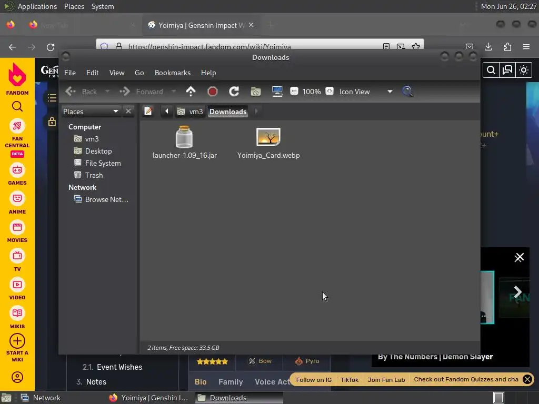Viewport: 539px width, 404px height.
Task: Open Wikis in Fandom sidebar
Action: [17, 318]
